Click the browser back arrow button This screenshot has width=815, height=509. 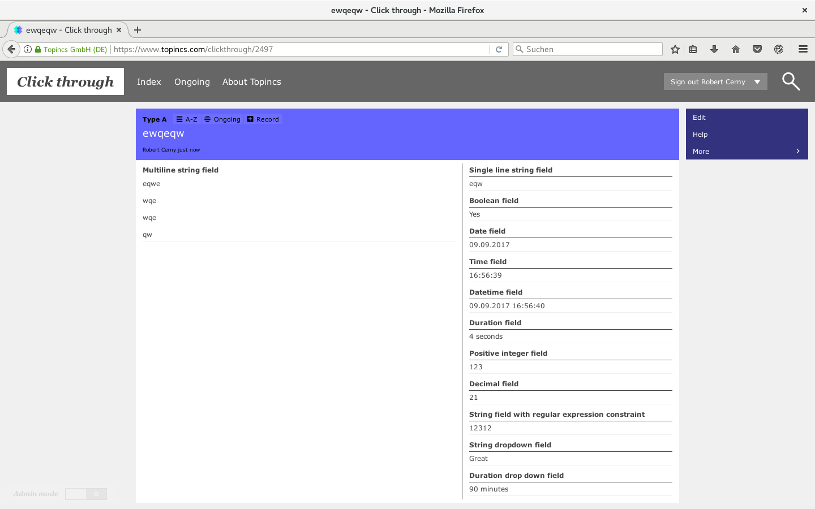pos(11,49)
